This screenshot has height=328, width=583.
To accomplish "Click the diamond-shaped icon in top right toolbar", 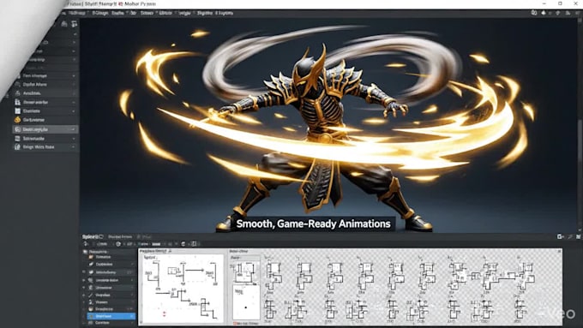I will (x=558, y=13).
